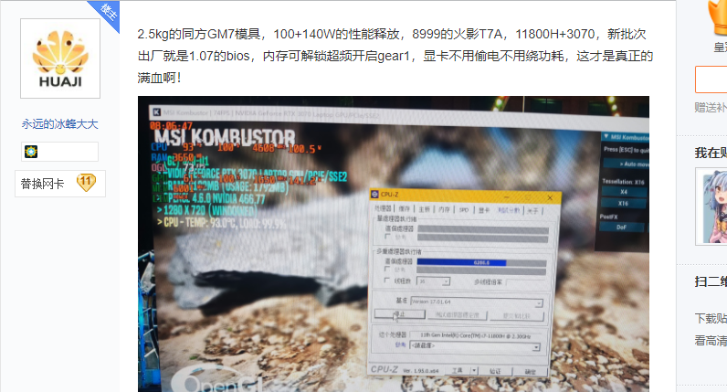Viewport: 727px width, 392px height.
Task: Click the 替换网卡 level title
Action: [42, 184]
